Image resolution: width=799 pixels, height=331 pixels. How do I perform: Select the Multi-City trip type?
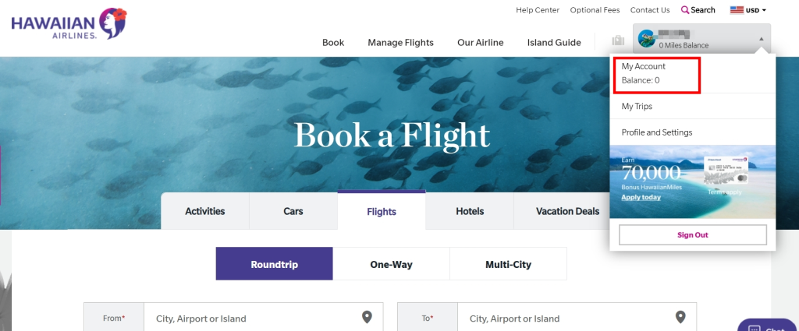[x=508, y=264]
